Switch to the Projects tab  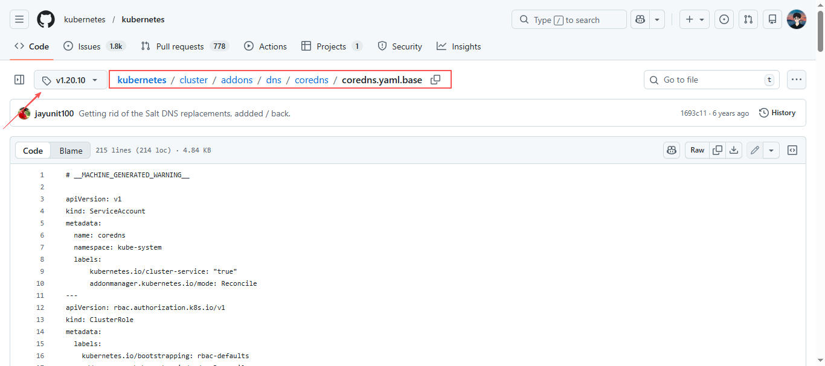point(332,46)
